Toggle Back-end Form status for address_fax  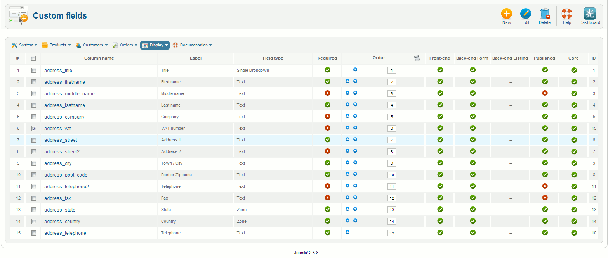click(473, 198)
